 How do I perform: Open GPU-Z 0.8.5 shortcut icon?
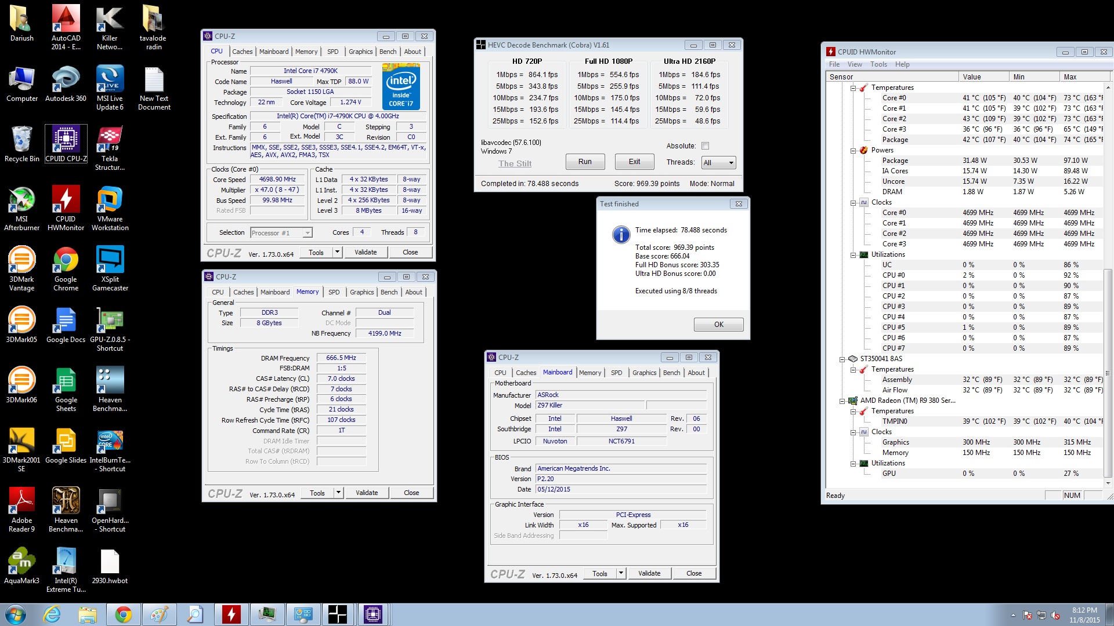(x=110, y=329)
